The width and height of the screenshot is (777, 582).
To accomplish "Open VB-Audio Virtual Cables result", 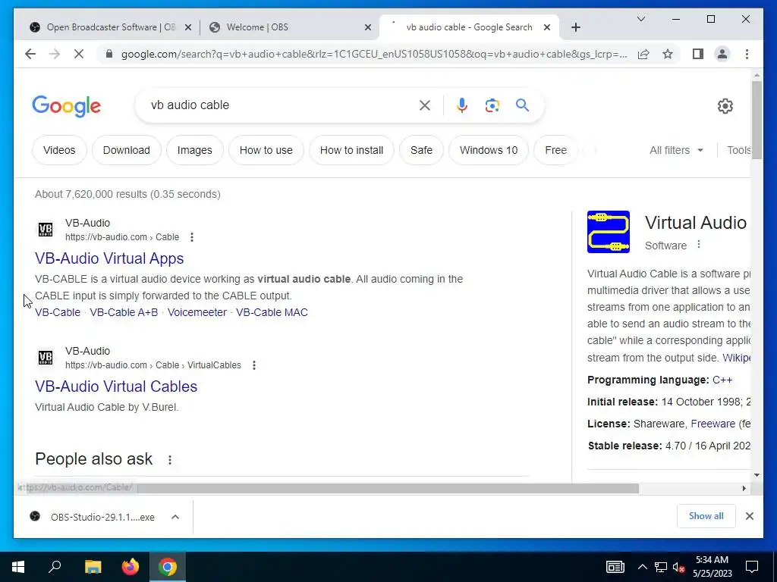I will 116,386.
